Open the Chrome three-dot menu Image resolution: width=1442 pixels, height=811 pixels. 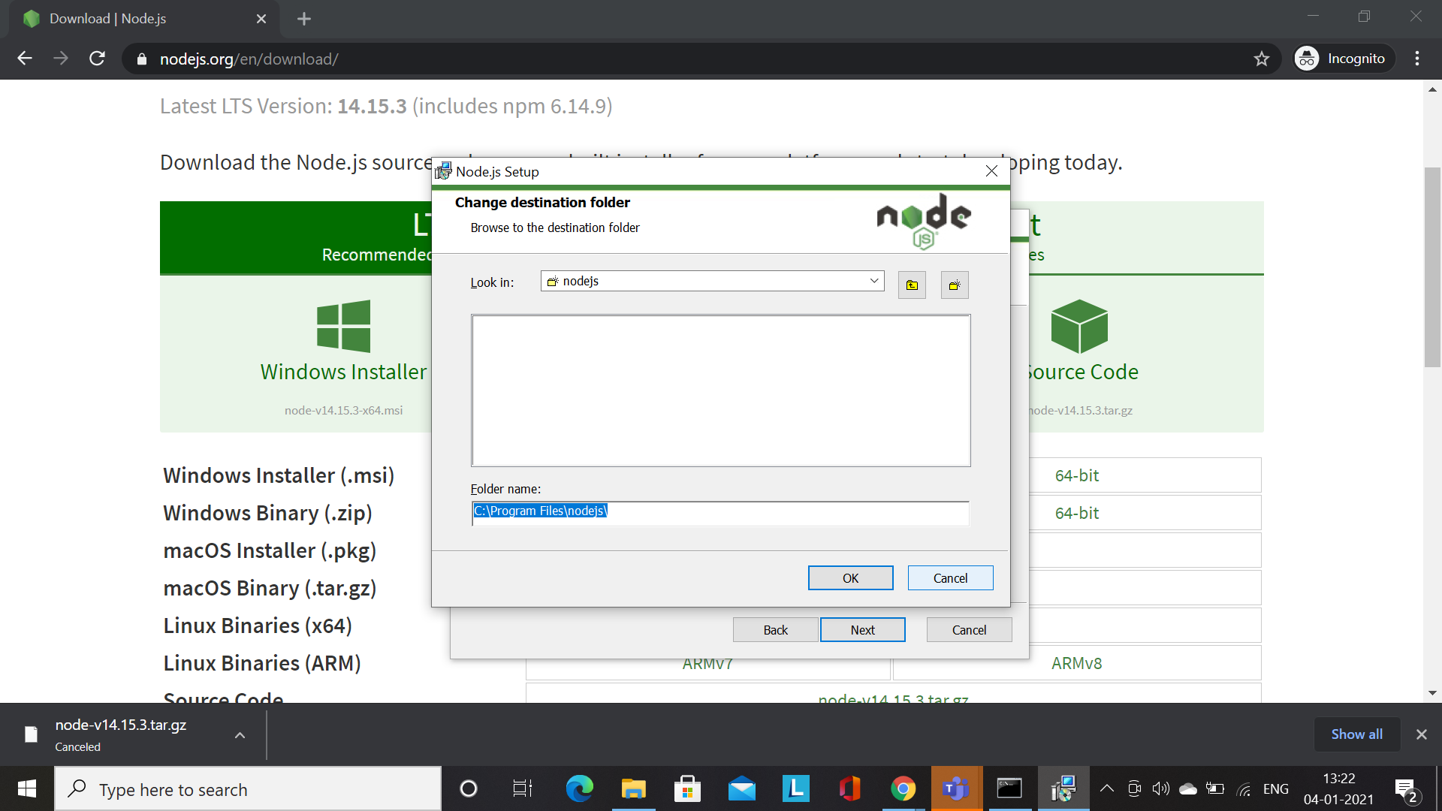click(x=1417, y=59)
